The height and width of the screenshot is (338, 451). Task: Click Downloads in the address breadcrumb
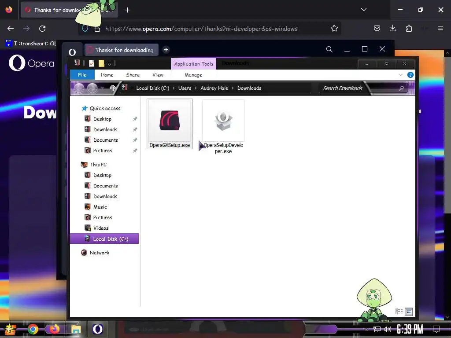[249, 88]
